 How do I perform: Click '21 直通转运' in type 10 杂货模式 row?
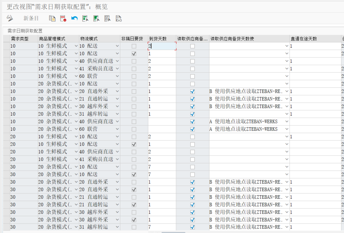tap(94, 99)
